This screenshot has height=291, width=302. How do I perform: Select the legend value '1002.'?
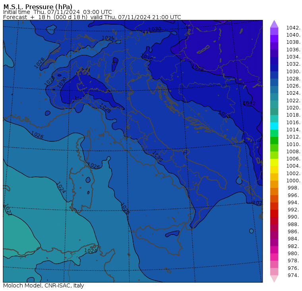293,173
